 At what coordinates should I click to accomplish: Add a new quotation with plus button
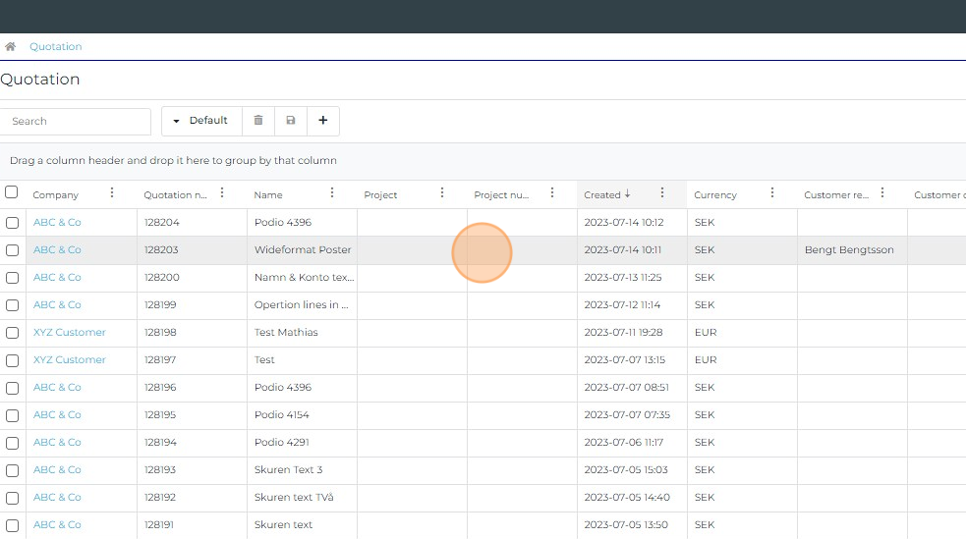(x=323, y=121)
